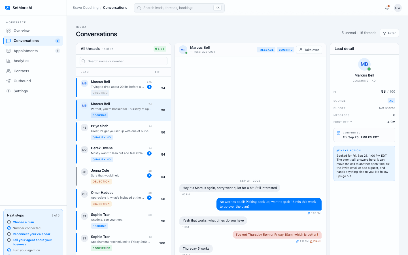Open Jenna Cole thread
The height and width of the screenshot is (255, 408).
[124, 176]
